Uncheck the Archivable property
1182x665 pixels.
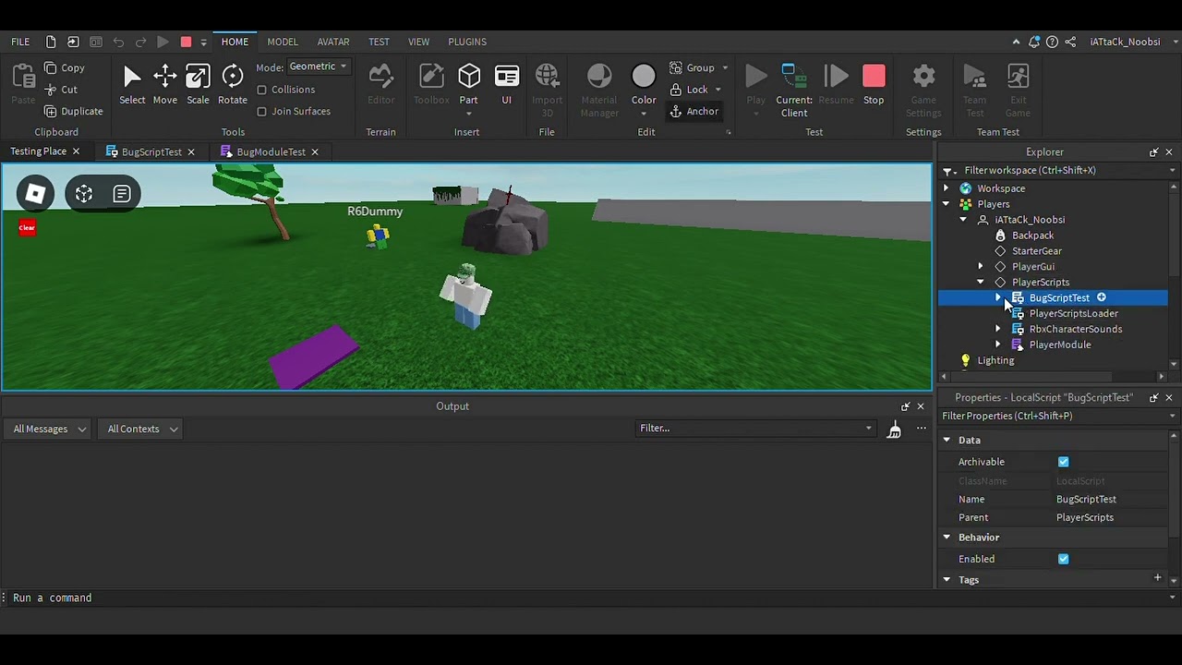[x=1063, y=462]
